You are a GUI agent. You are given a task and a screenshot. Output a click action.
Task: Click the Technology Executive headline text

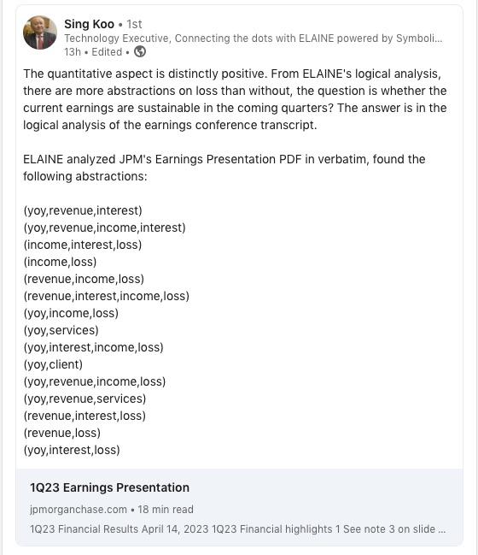(253, 38)
